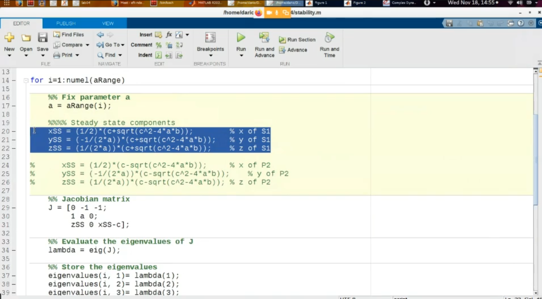This screenshot has height=299, width=542.
Task: Collapse the for loop fold marker
Action: 26,80
